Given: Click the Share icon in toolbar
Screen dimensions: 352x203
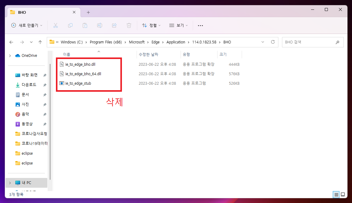Looking at the screenshot, I should 114,25.
